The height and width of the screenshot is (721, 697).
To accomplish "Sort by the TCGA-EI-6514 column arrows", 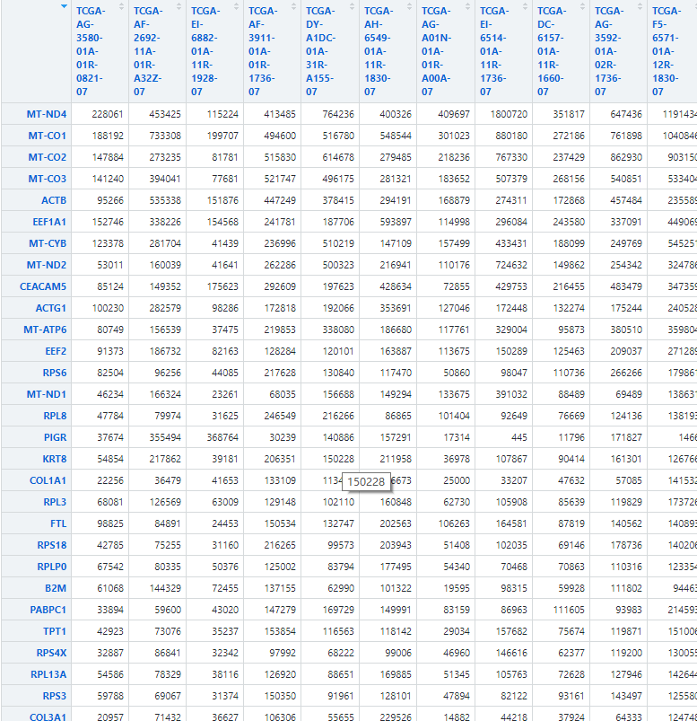I will 525,6.
